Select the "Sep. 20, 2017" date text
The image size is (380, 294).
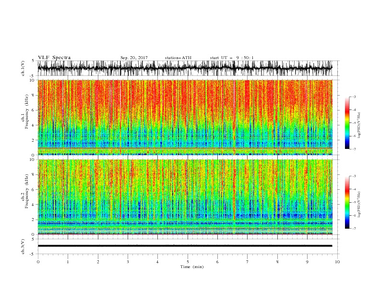(x=134, y=58)
